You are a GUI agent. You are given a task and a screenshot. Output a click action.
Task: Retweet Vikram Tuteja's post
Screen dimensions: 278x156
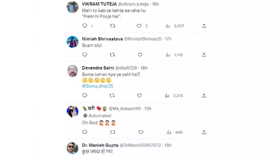point(113,26)
